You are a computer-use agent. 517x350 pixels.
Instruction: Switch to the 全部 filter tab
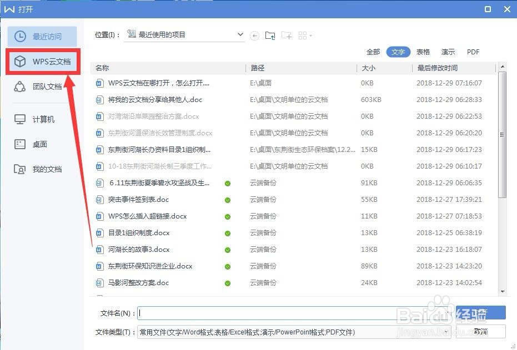click(x=373, y=52)
